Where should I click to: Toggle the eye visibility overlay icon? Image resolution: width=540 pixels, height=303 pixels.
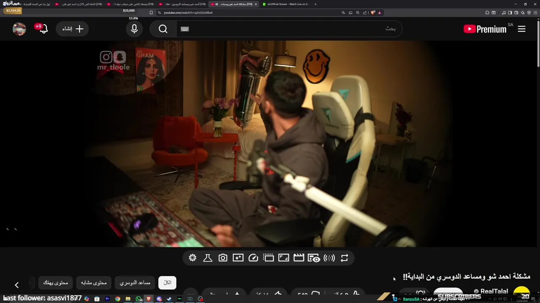314,258
